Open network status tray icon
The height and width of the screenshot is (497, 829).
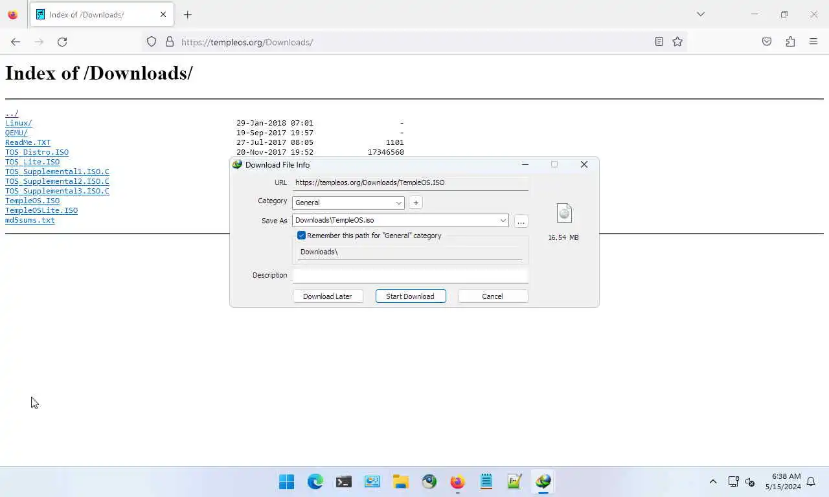coord(733,481)
